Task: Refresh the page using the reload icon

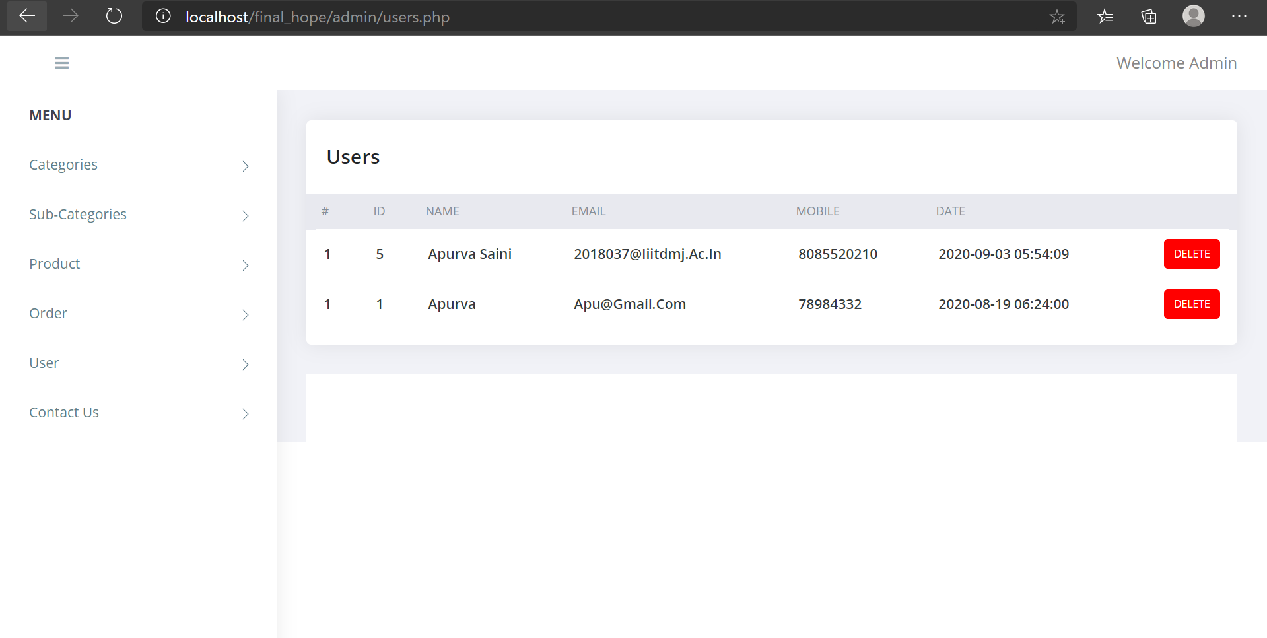Action: [x=114, y=16]
